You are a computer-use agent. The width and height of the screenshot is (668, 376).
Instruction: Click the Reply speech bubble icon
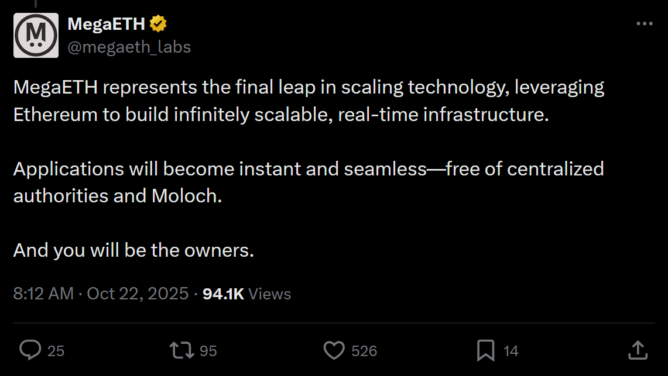coord(30,350)
